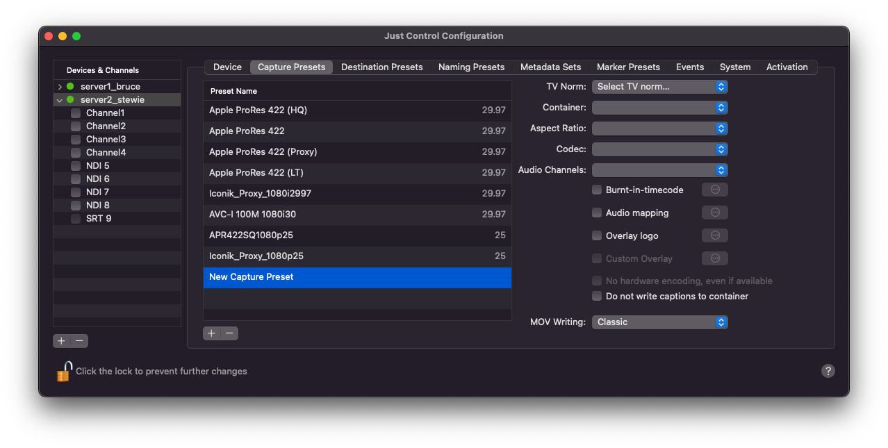The width and height of the screenshot is (888, 448).
Task: Open Audio mapping options ellipsis button
Action: coord(715,213)
